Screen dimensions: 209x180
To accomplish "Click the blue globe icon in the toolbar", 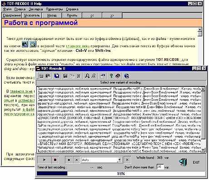I will tap(126, 76).
